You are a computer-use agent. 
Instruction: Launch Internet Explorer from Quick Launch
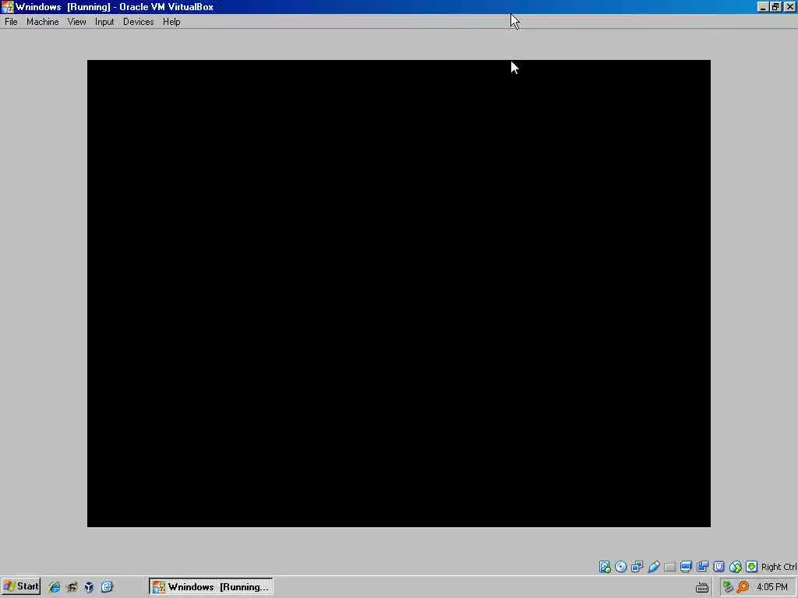point(54,587)
